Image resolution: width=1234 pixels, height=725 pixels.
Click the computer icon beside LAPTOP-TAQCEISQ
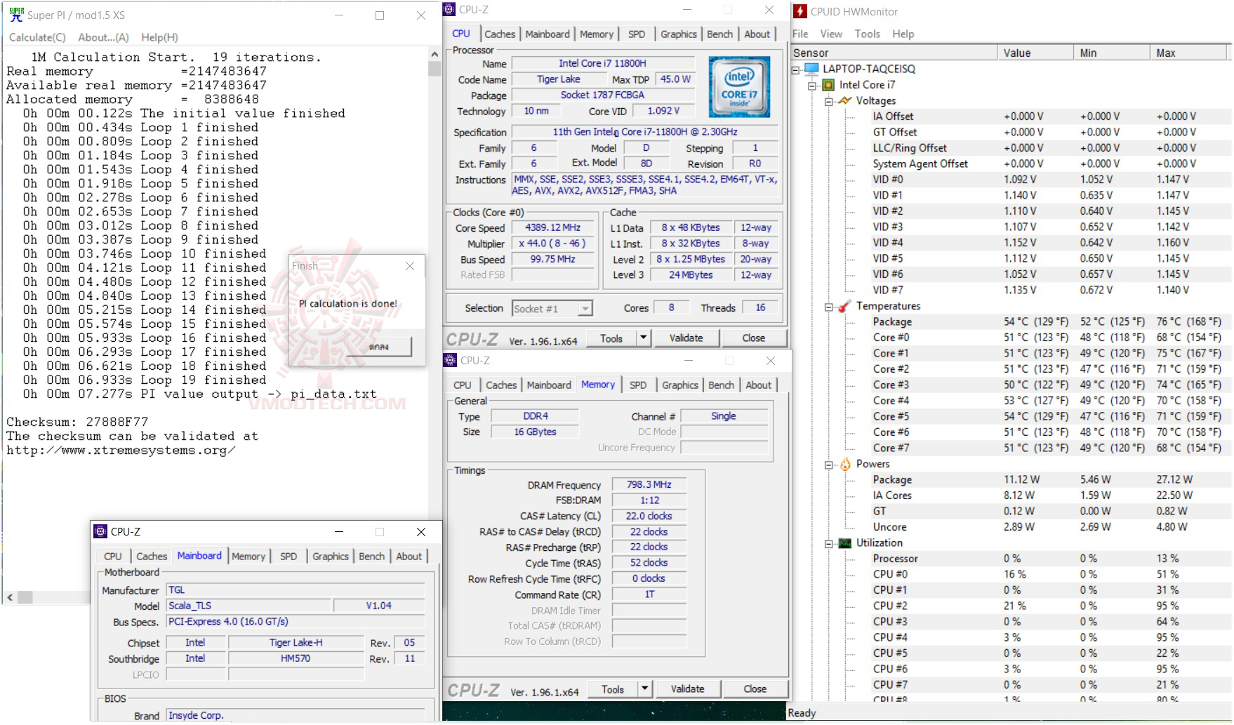(x=811, y=69)
